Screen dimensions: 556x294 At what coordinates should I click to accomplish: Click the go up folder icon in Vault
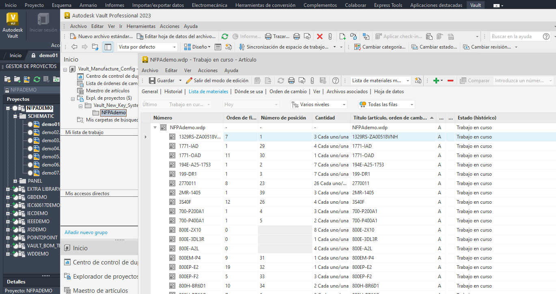95,47
